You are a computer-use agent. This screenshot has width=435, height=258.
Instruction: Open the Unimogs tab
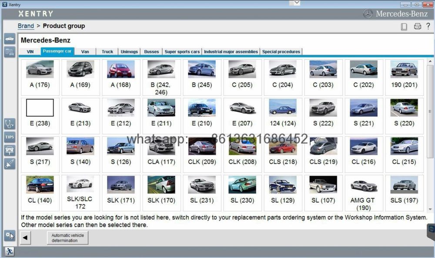point(129,52)
